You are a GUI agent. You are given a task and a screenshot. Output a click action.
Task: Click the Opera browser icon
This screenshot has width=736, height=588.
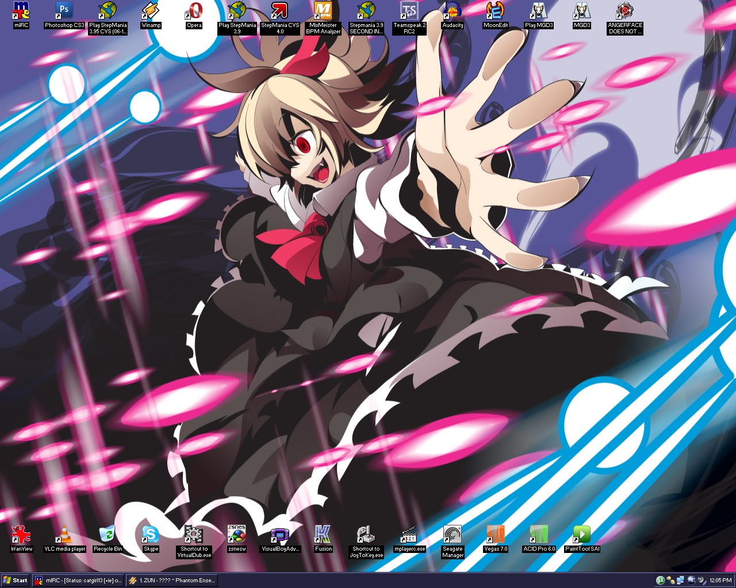(194, 11)
